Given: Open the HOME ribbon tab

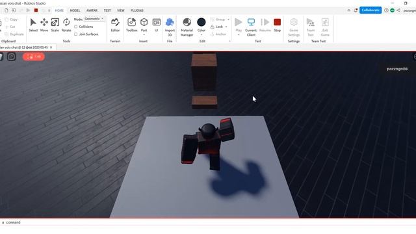Looking at the screenshot, I should pos(59,10).
